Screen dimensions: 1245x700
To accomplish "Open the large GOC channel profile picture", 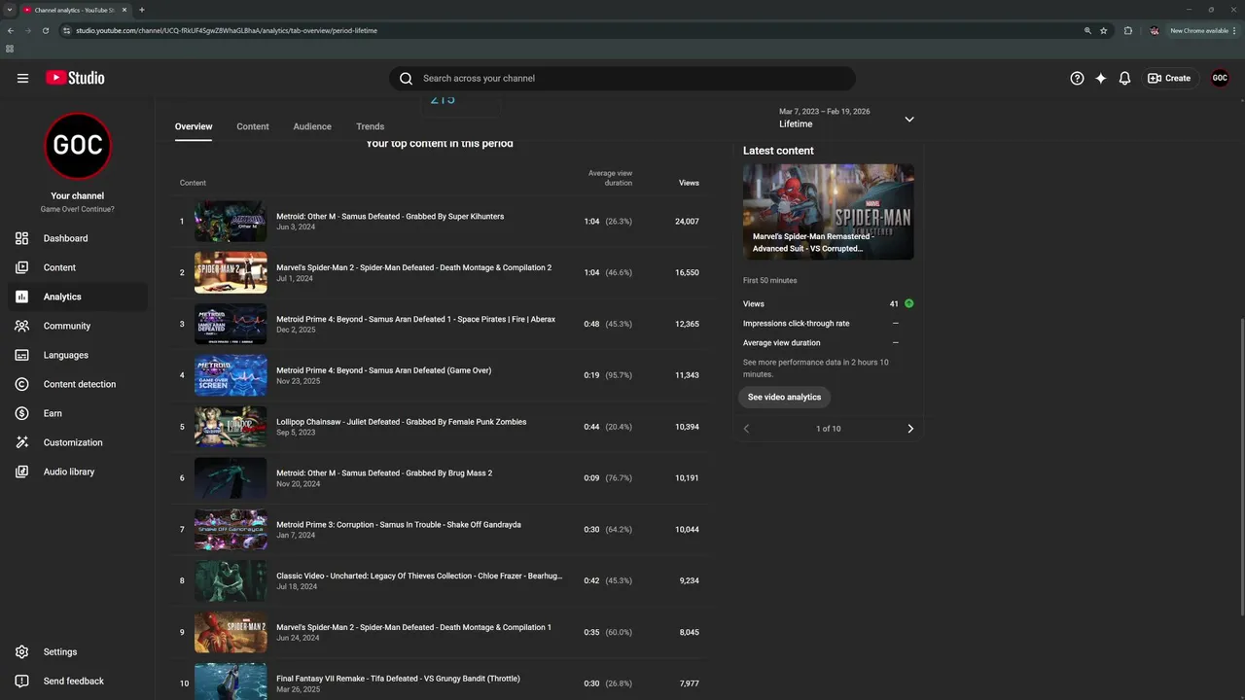I will 78,146.
